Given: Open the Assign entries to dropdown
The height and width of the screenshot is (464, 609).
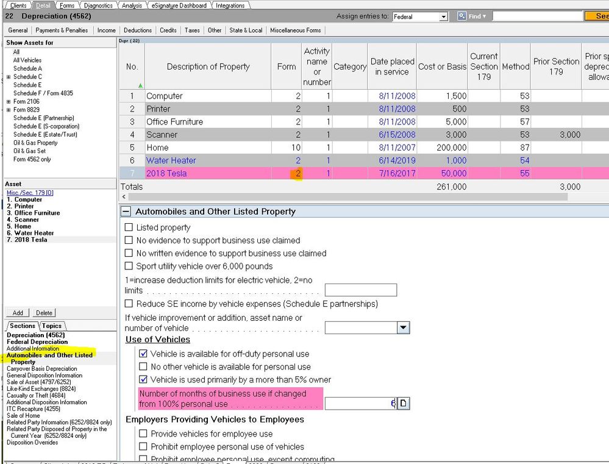Looking at the screenshot, I should tap(443, 16).
